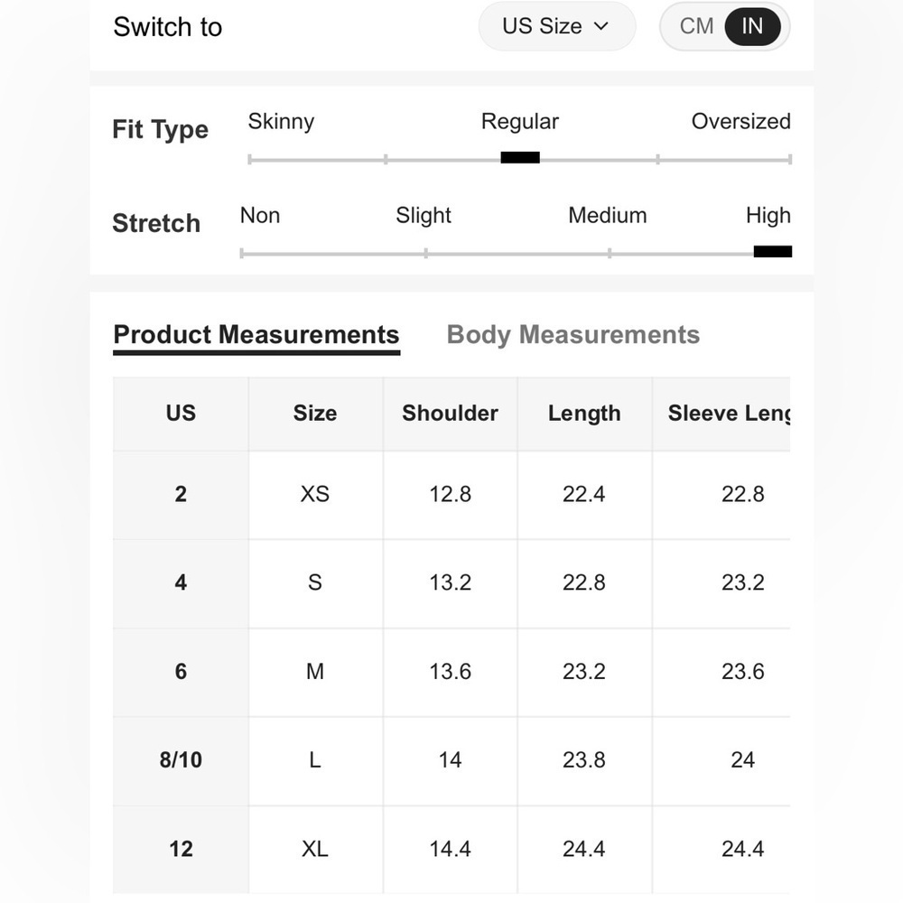
Task: Click the Sleeve Length column header
Action: (x=721, y=414)
